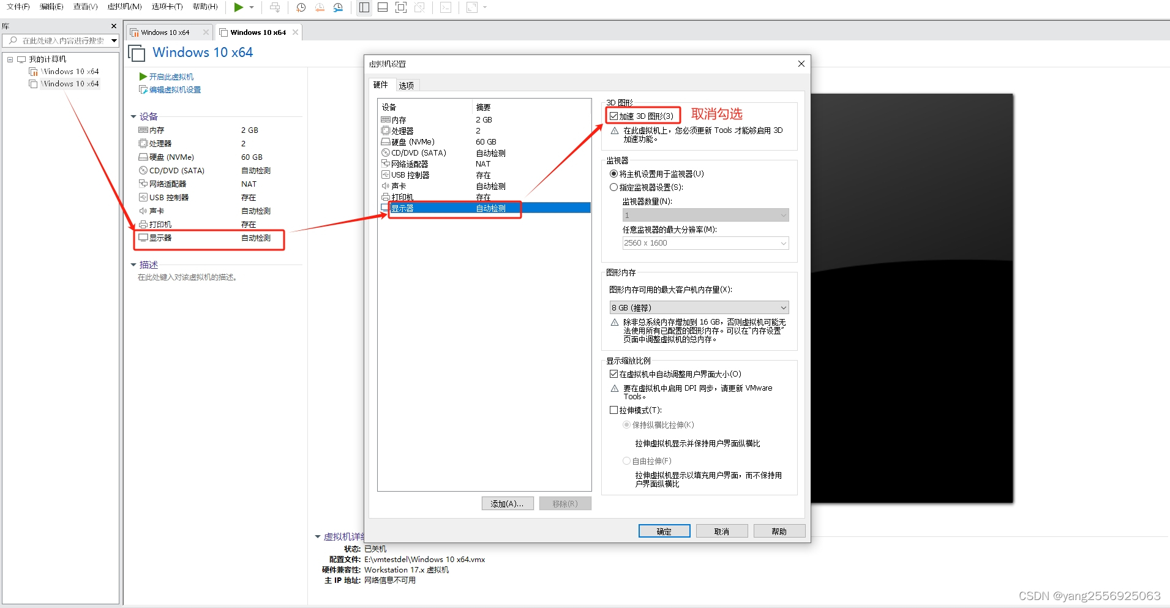This screenshot has width=1170, height=608.
Task: Close the active Windows 10 x64 tab
Action: pyautogui.click(x=296, y=32)
